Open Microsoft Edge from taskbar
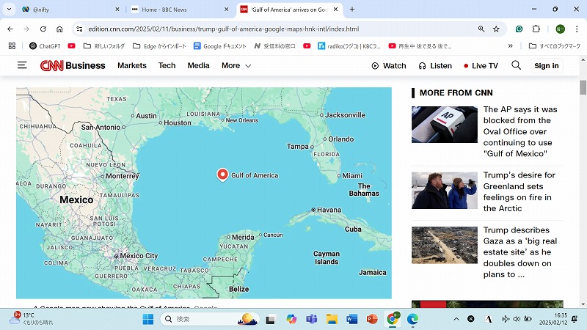The height and width of the screenshot is (330, 587). click(412, 319)
